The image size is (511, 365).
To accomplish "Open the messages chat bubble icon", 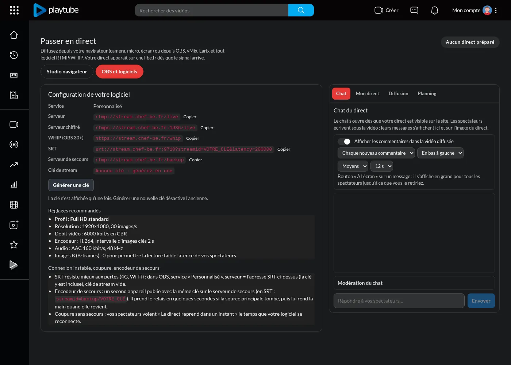I will click(x=414, y=10).
